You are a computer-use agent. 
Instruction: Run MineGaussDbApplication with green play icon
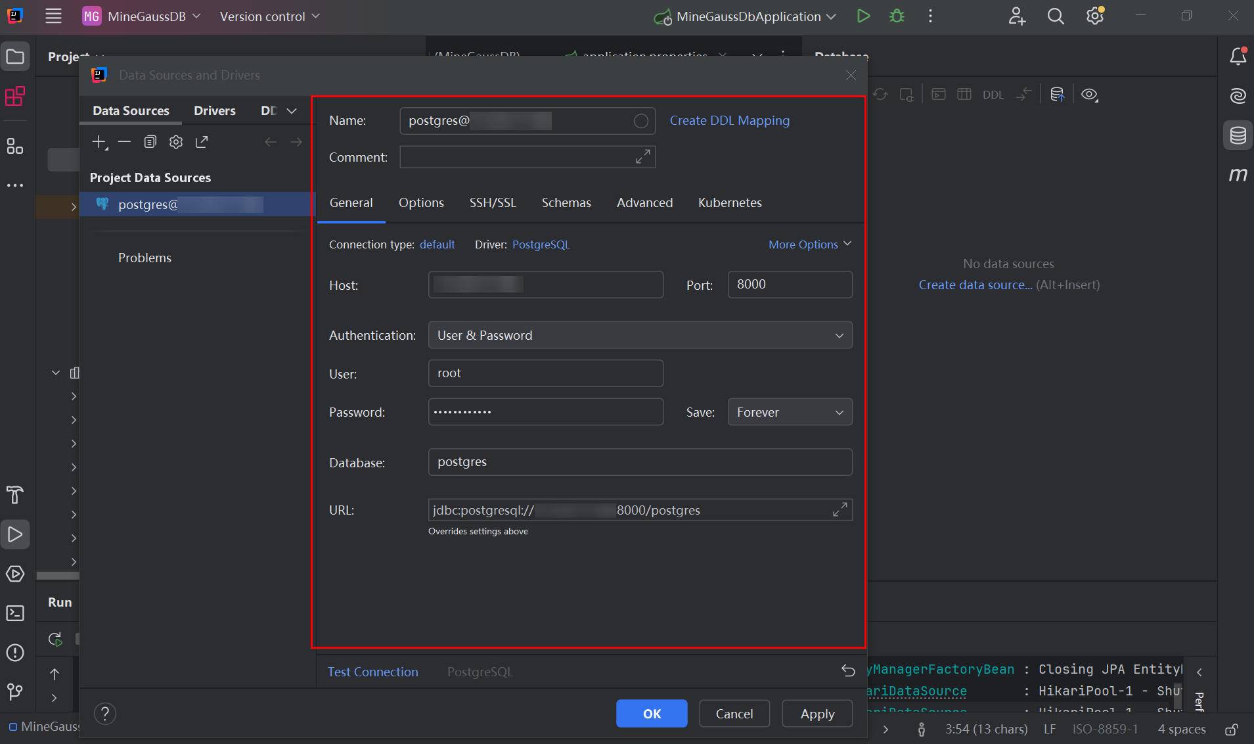tap(864, 16)
